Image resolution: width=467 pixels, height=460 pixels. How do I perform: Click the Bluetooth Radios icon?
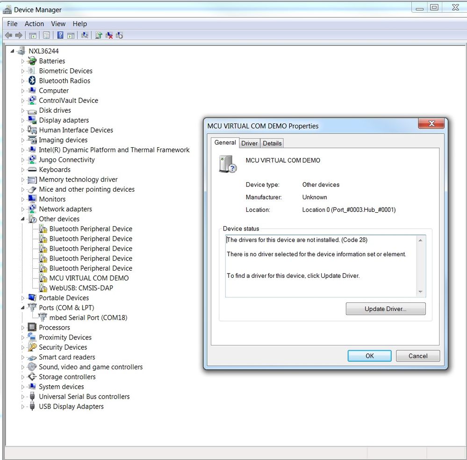tap(32, 81)
